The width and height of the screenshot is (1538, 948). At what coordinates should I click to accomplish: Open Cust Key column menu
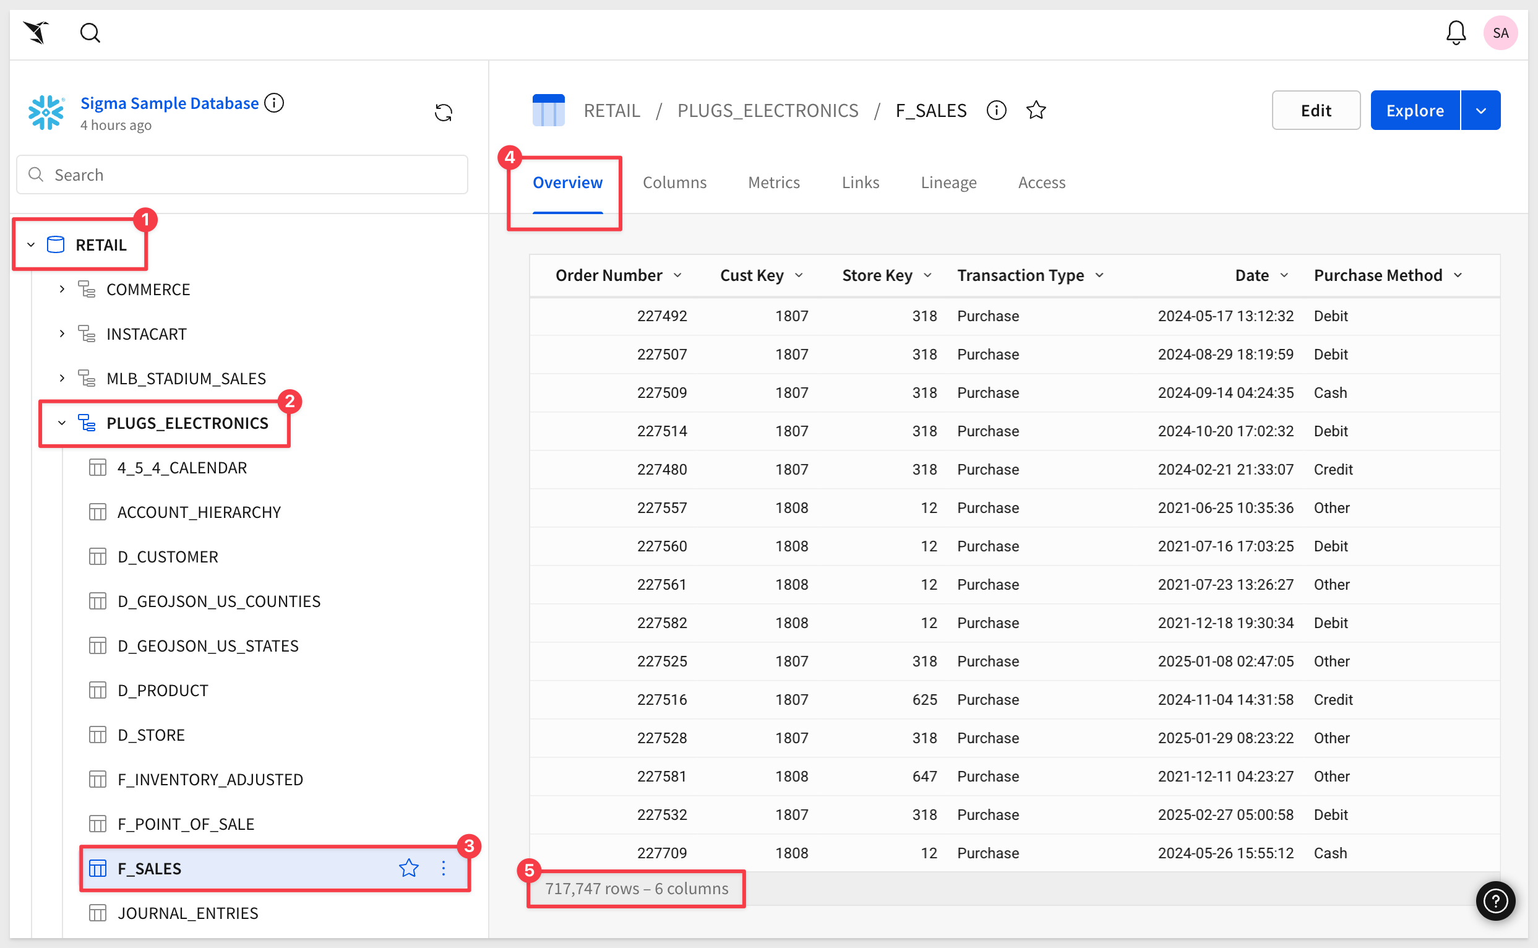pos(799,275)
